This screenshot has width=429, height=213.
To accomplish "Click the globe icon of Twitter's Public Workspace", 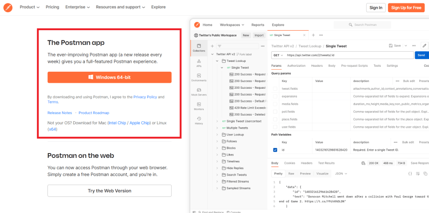I will [x=195, y=35].
